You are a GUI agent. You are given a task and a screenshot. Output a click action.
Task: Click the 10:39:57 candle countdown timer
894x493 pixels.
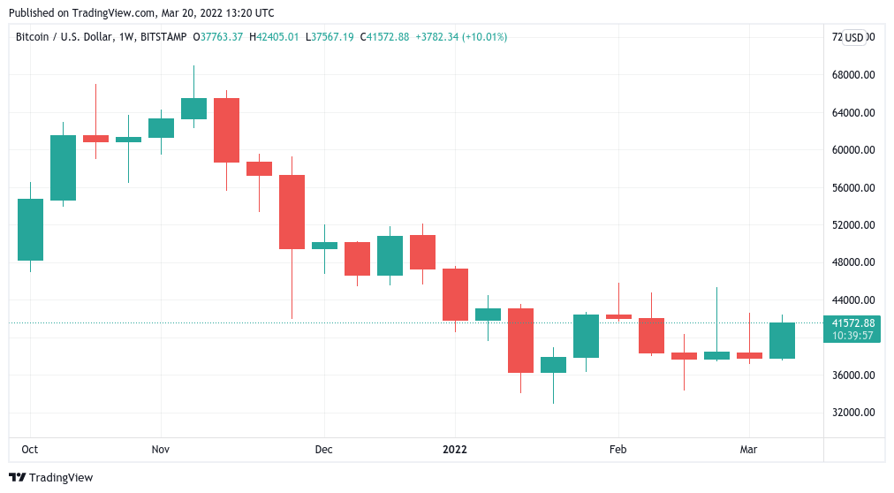852,336
